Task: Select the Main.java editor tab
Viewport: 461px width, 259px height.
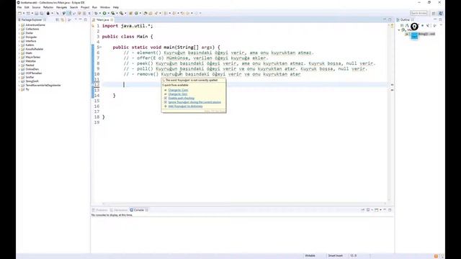Action: [x=102, y=19]
